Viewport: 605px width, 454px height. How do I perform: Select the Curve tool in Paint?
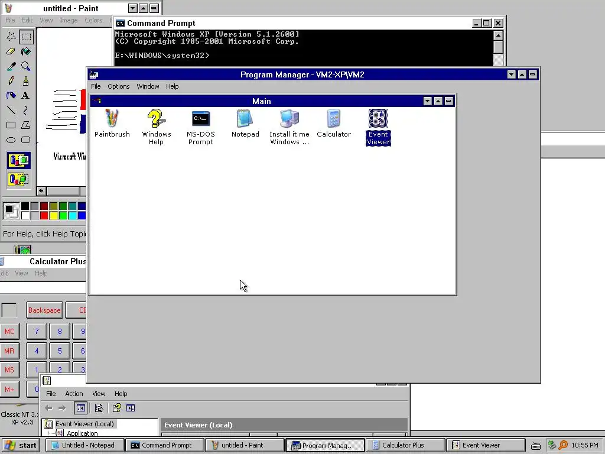click(26, 111)
